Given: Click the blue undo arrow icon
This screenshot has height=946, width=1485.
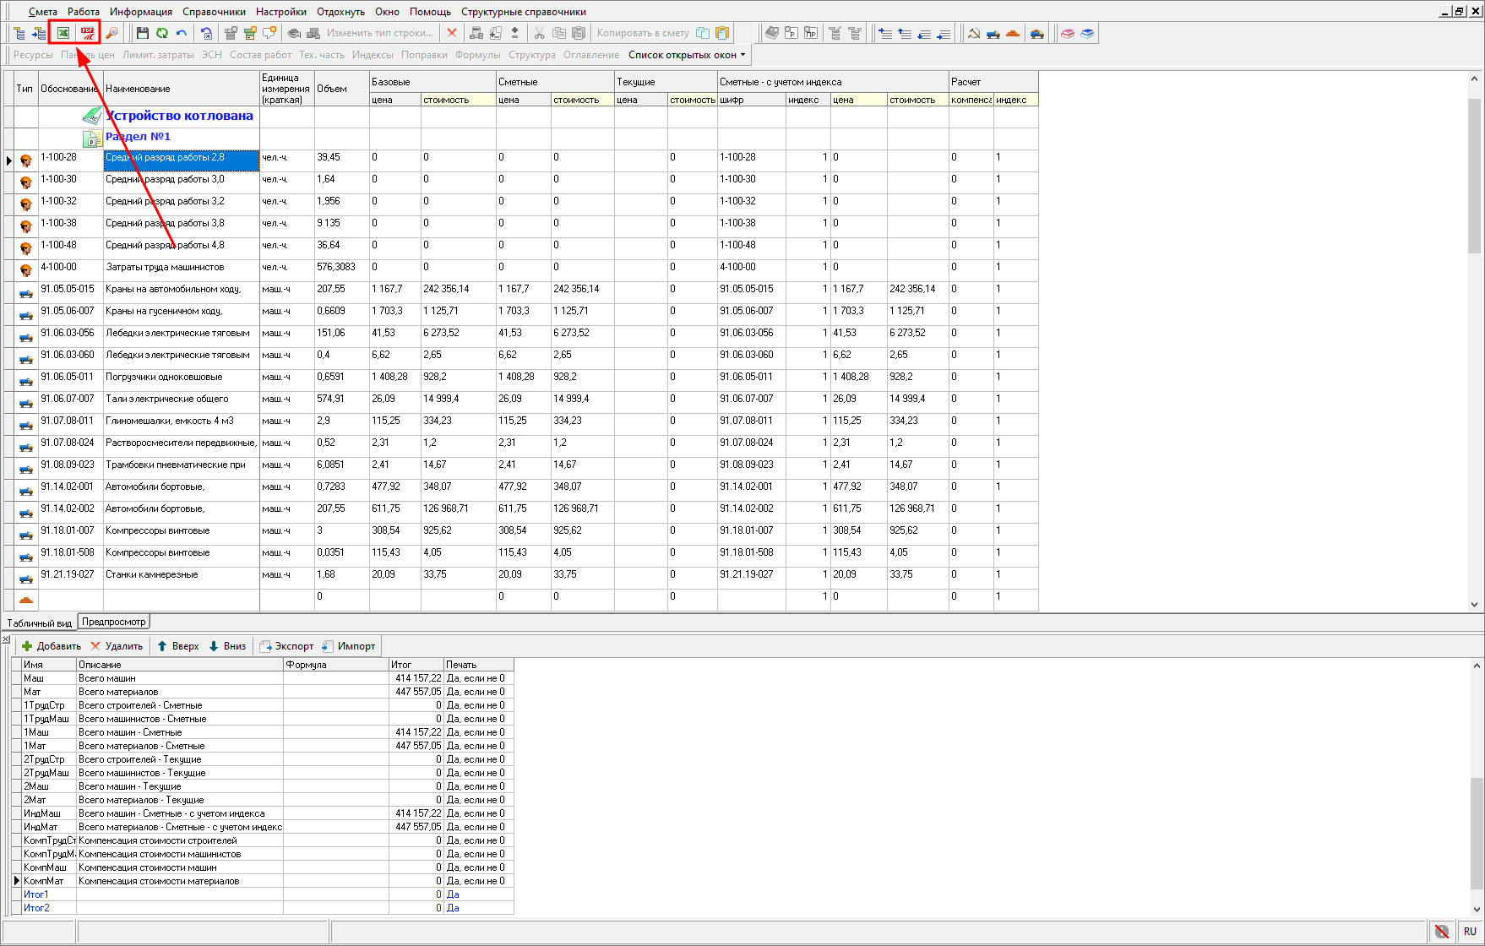Looking at the screenshot, I should [x=181, y=33].
